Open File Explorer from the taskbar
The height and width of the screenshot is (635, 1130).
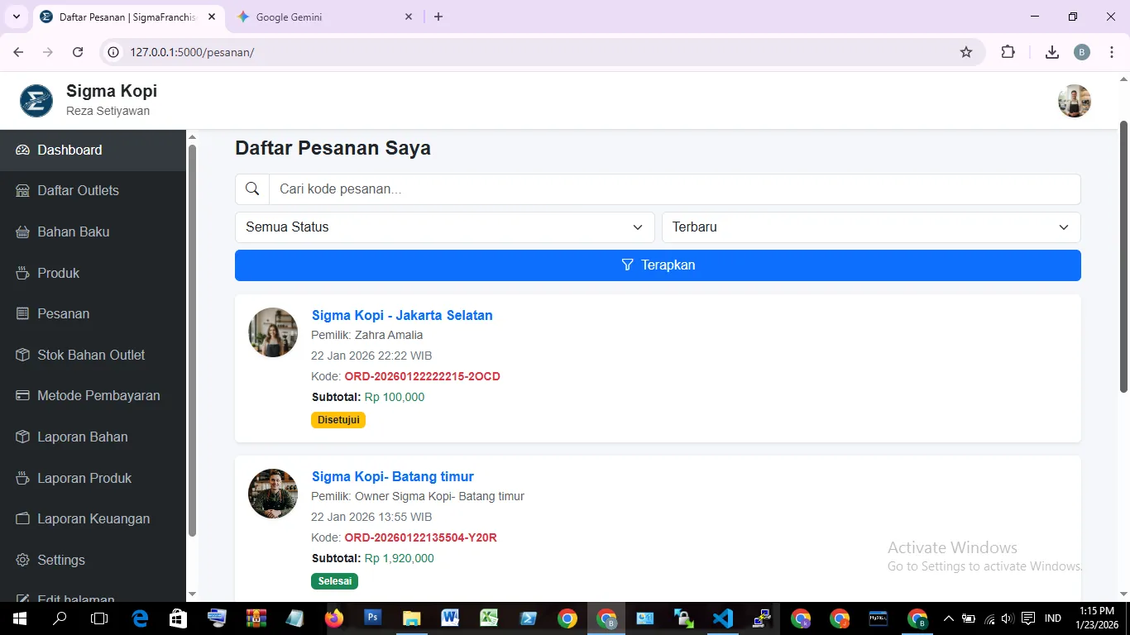click(x=411, y=618)
